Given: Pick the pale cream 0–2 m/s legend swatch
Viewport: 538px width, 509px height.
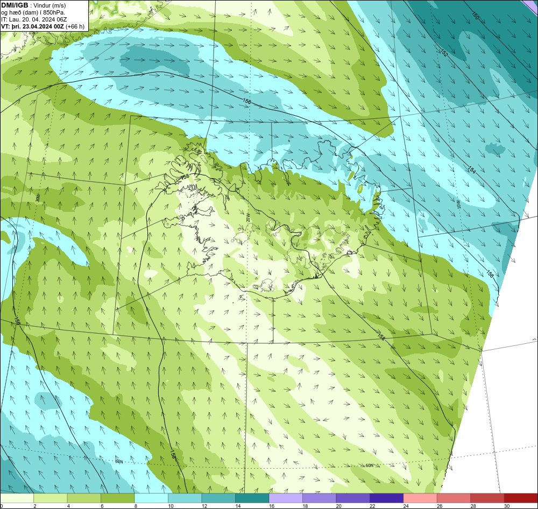Looking at the screenshot, I should [17, 498].
